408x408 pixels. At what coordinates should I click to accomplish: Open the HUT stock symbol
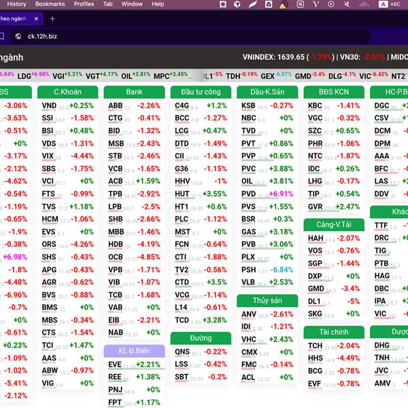point(182,194)
